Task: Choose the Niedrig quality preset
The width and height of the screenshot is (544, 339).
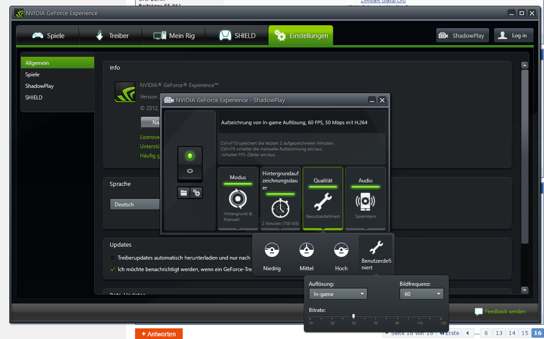Action: tap(272, 256)
